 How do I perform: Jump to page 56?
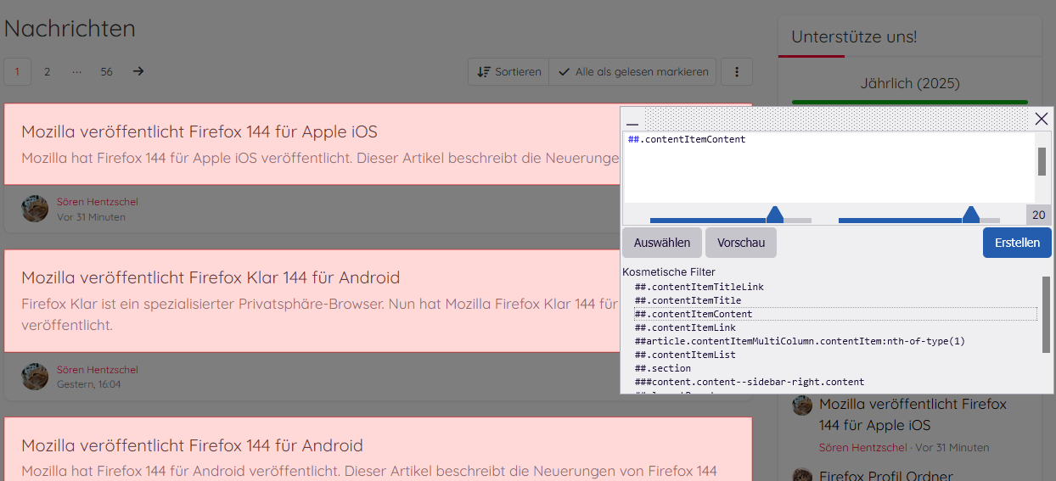pyautogui.click(x=106, y=71)
